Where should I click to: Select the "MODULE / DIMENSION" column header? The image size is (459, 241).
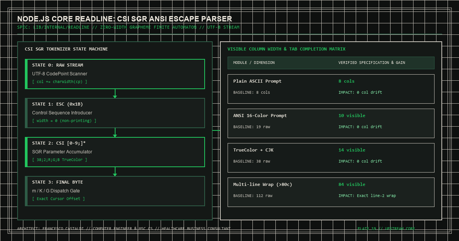[254, 63]
